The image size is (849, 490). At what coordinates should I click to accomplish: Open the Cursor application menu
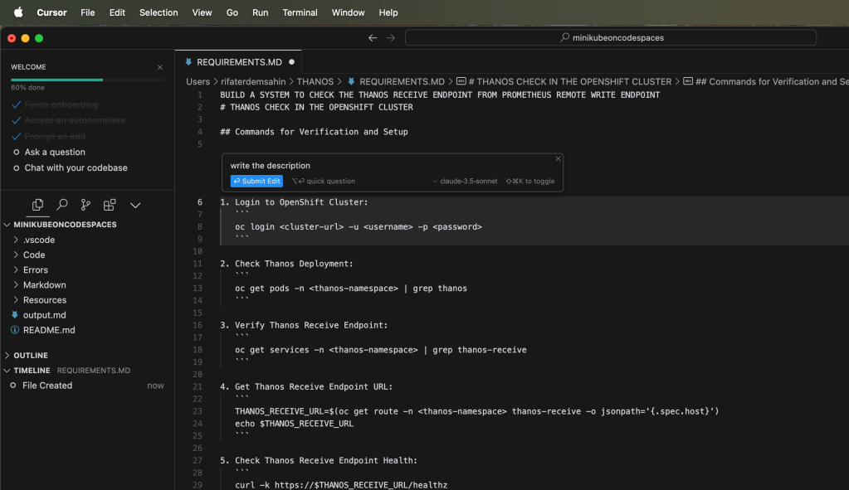(52, 12)
